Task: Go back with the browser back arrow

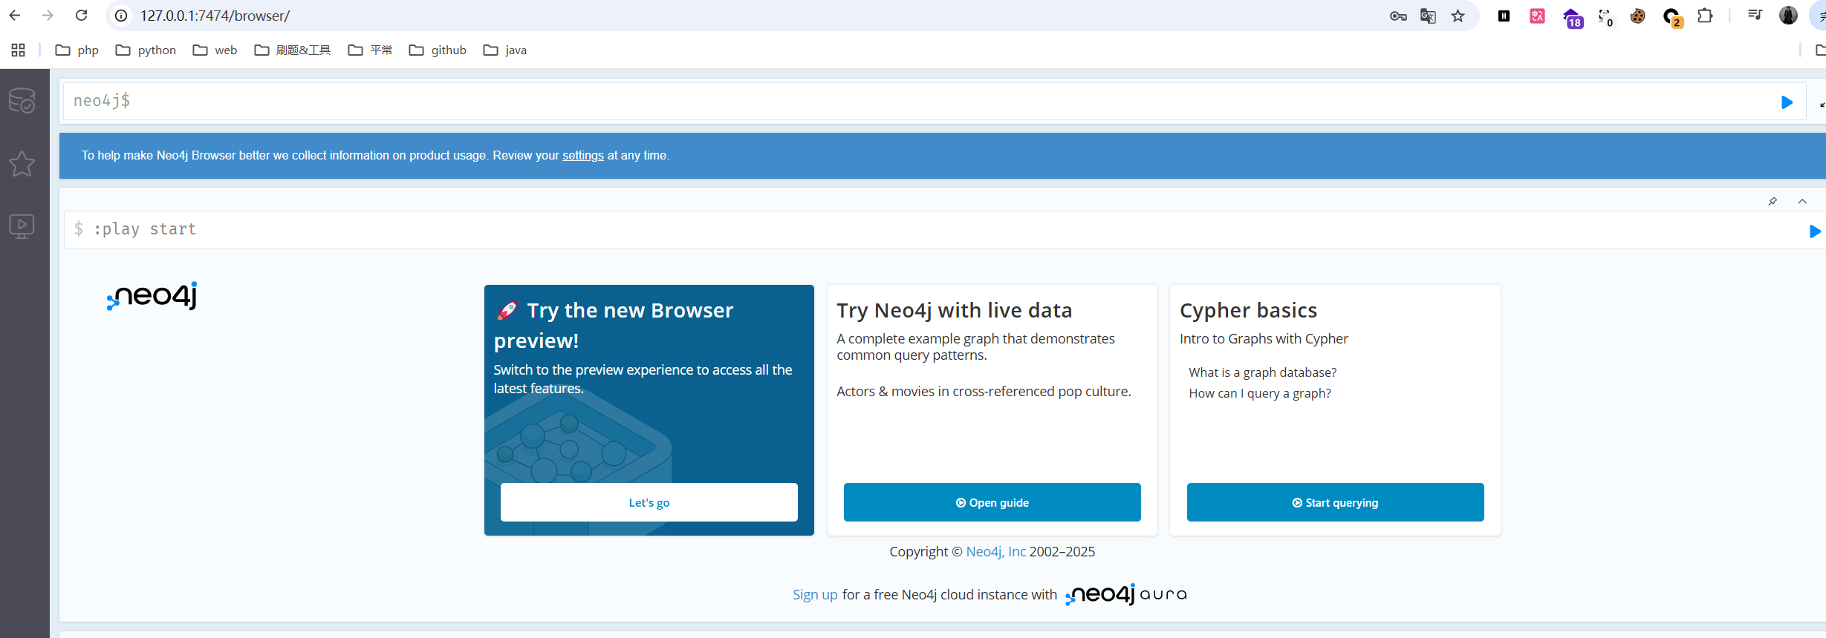Action: [15, 16]
